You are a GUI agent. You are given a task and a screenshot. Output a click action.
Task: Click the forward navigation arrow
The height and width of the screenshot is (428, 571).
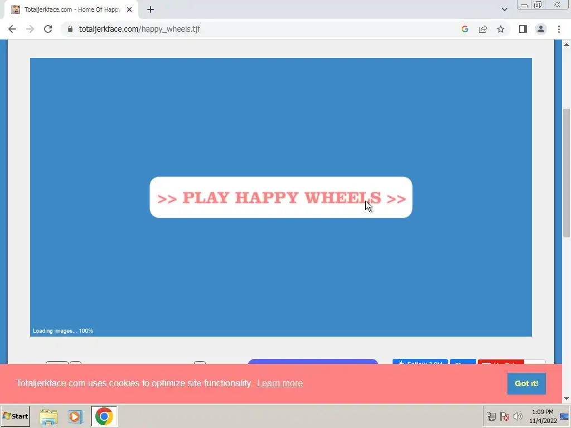[x=30, y=29]
